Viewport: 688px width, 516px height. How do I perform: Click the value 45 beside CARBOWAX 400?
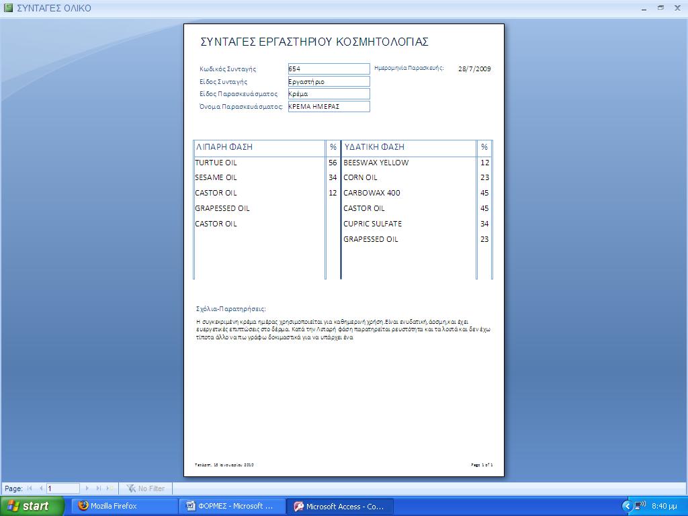[484, 193]
